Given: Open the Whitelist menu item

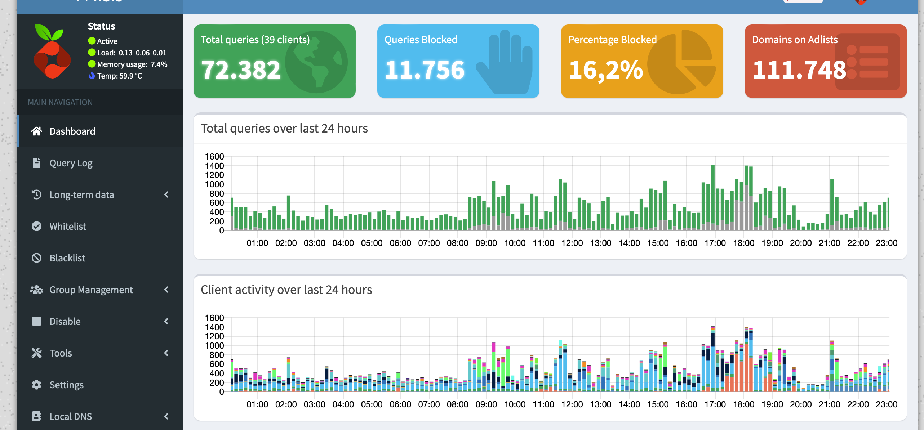Looking at the screenshot, I should [x=68, y=227].
